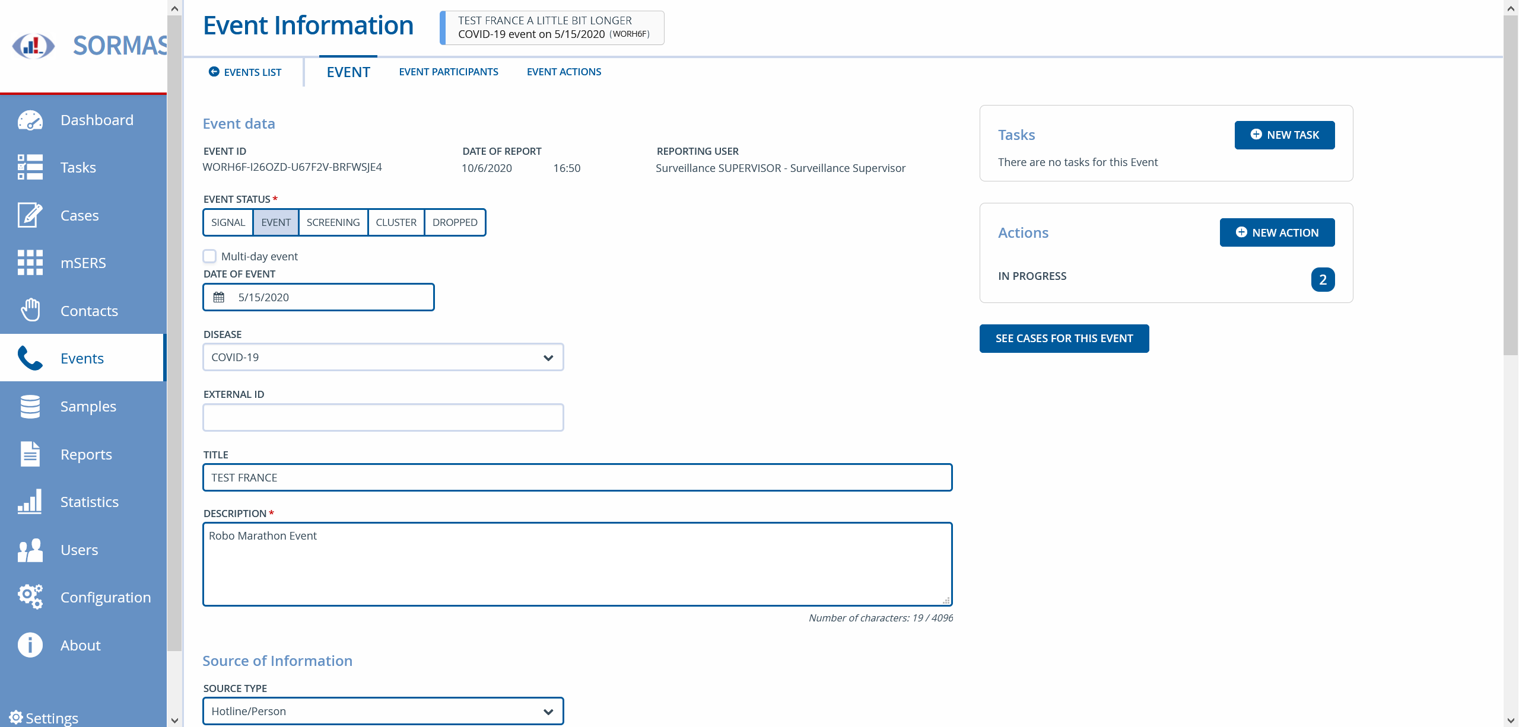
Task: Open the Disease dropdown arrow
Action: (548, 358)
